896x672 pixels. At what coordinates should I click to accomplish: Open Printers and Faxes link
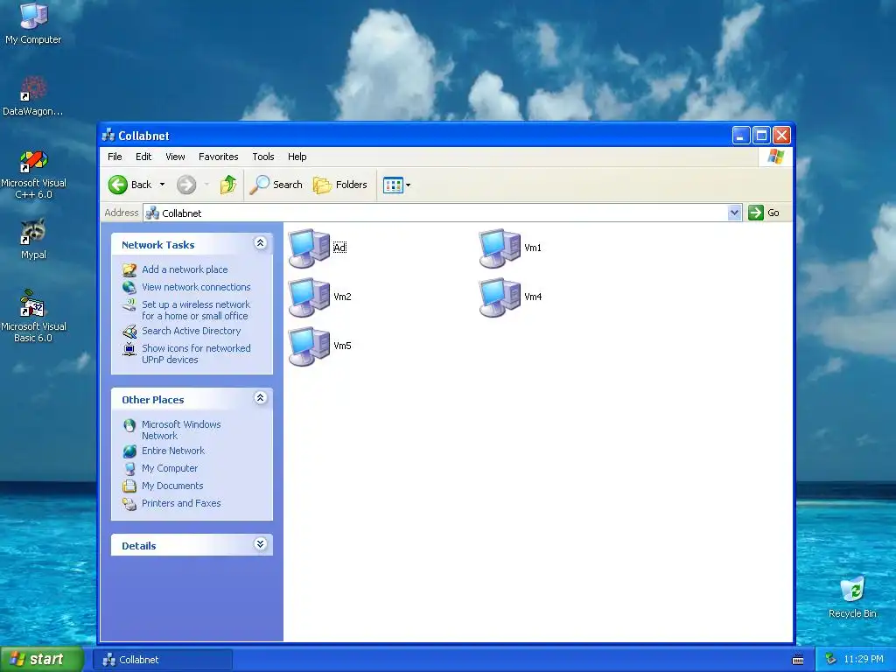click(181, 503)
